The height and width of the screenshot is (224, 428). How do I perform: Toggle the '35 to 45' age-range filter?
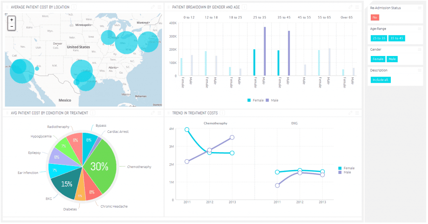click(x=396, y=38)
